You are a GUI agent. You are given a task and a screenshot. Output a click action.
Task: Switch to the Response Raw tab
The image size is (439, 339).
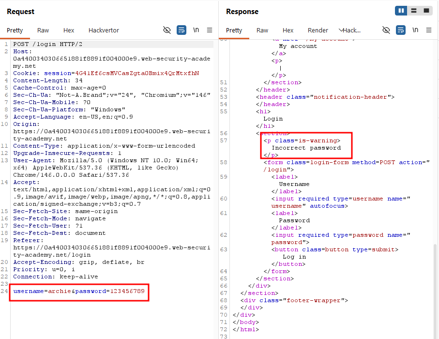pyautogui.click(x=262, y=30)
